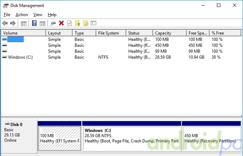This screenshot has height=156, width=243.
Task: Click the Disk 0 label in lower pane
Action: [16, 124]
